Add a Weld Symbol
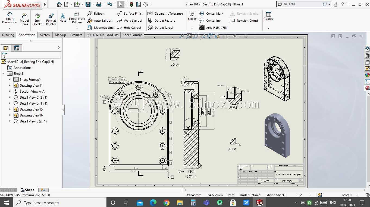 [x=130, y=21]
